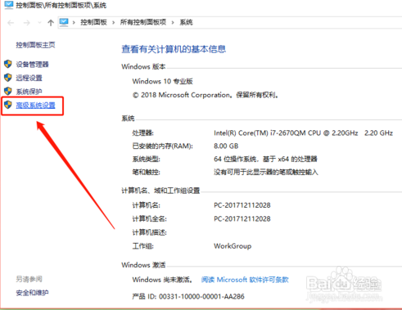Image resolution: width=402 pixels, height=310 pixels.
Task: Click the 处理器 label
Action: pyautogui.click(x=143, y=133)
